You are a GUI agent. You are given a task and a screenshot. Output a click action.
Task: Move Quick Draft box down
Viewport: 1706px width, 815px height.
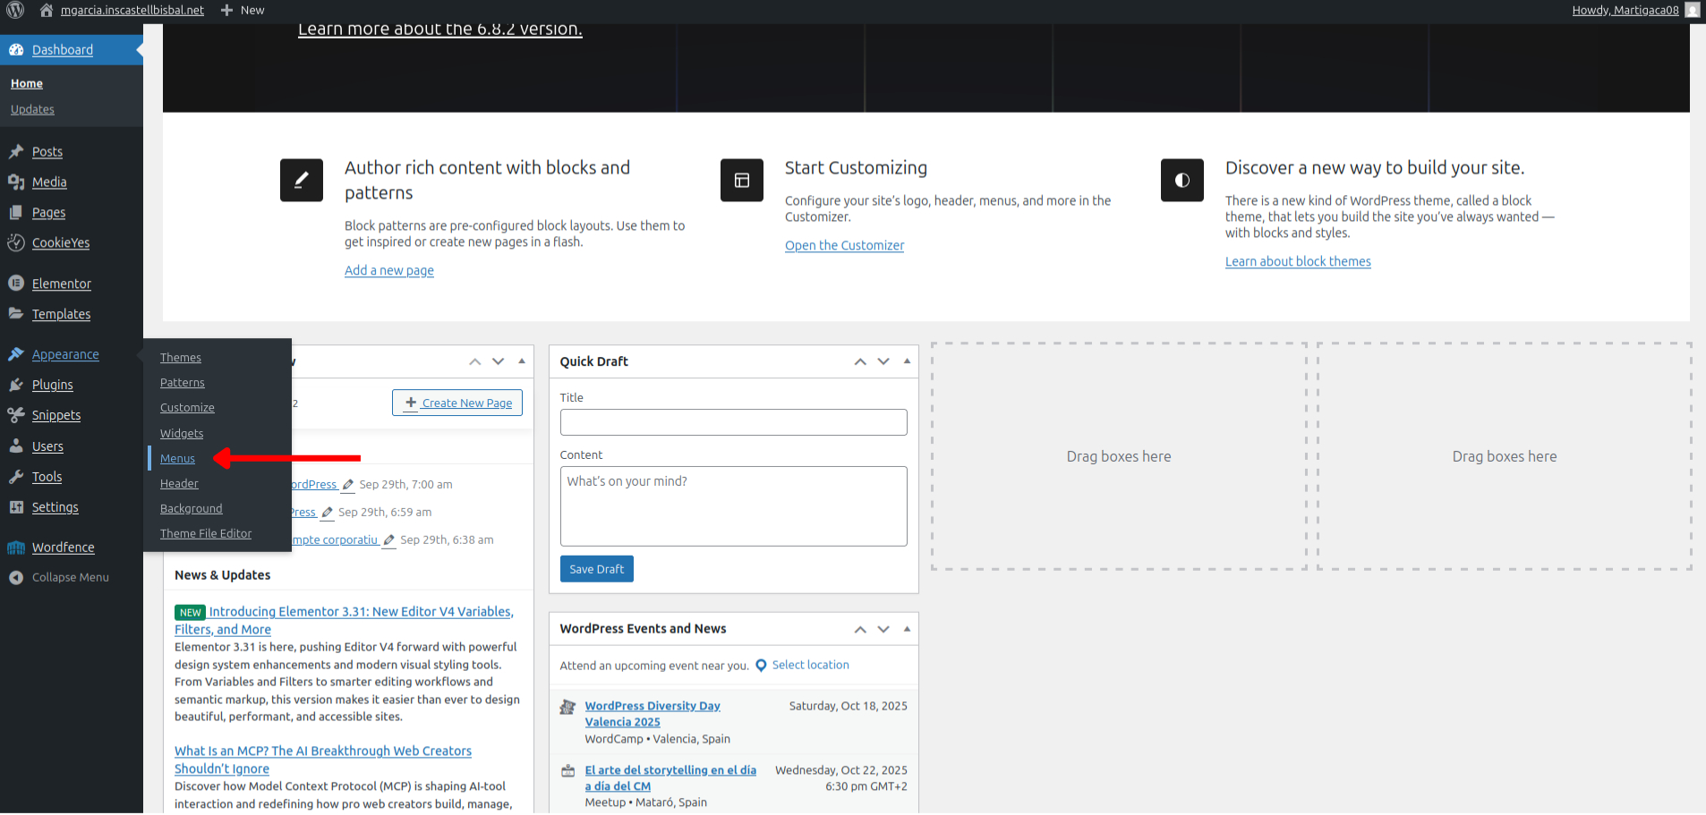coord(883,361)
